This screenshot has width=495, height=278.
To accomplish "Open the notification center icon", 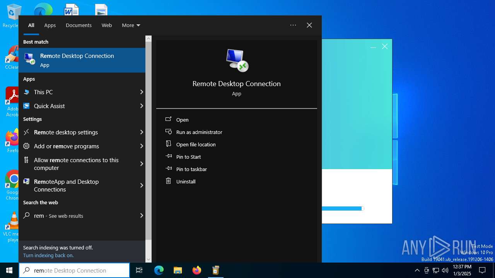I will (x=482, y=270).
